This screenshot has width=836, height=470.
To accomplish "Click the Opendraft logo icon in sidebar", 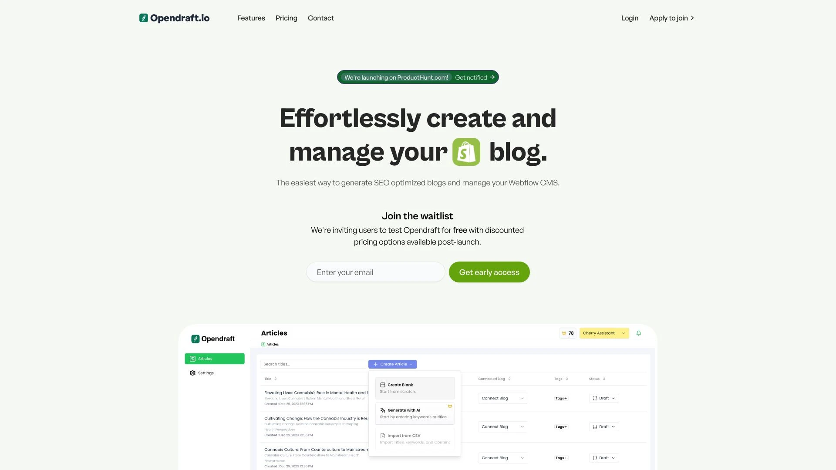I will pyautogui.click(x=195, y=339).
